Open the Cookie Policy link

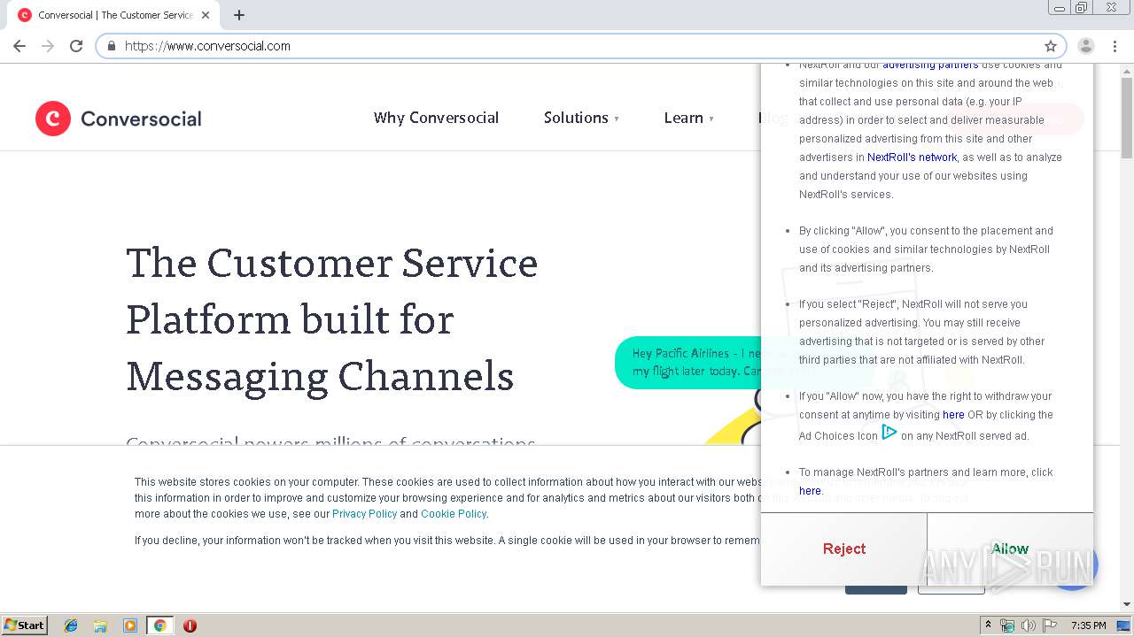coord(454,514)
